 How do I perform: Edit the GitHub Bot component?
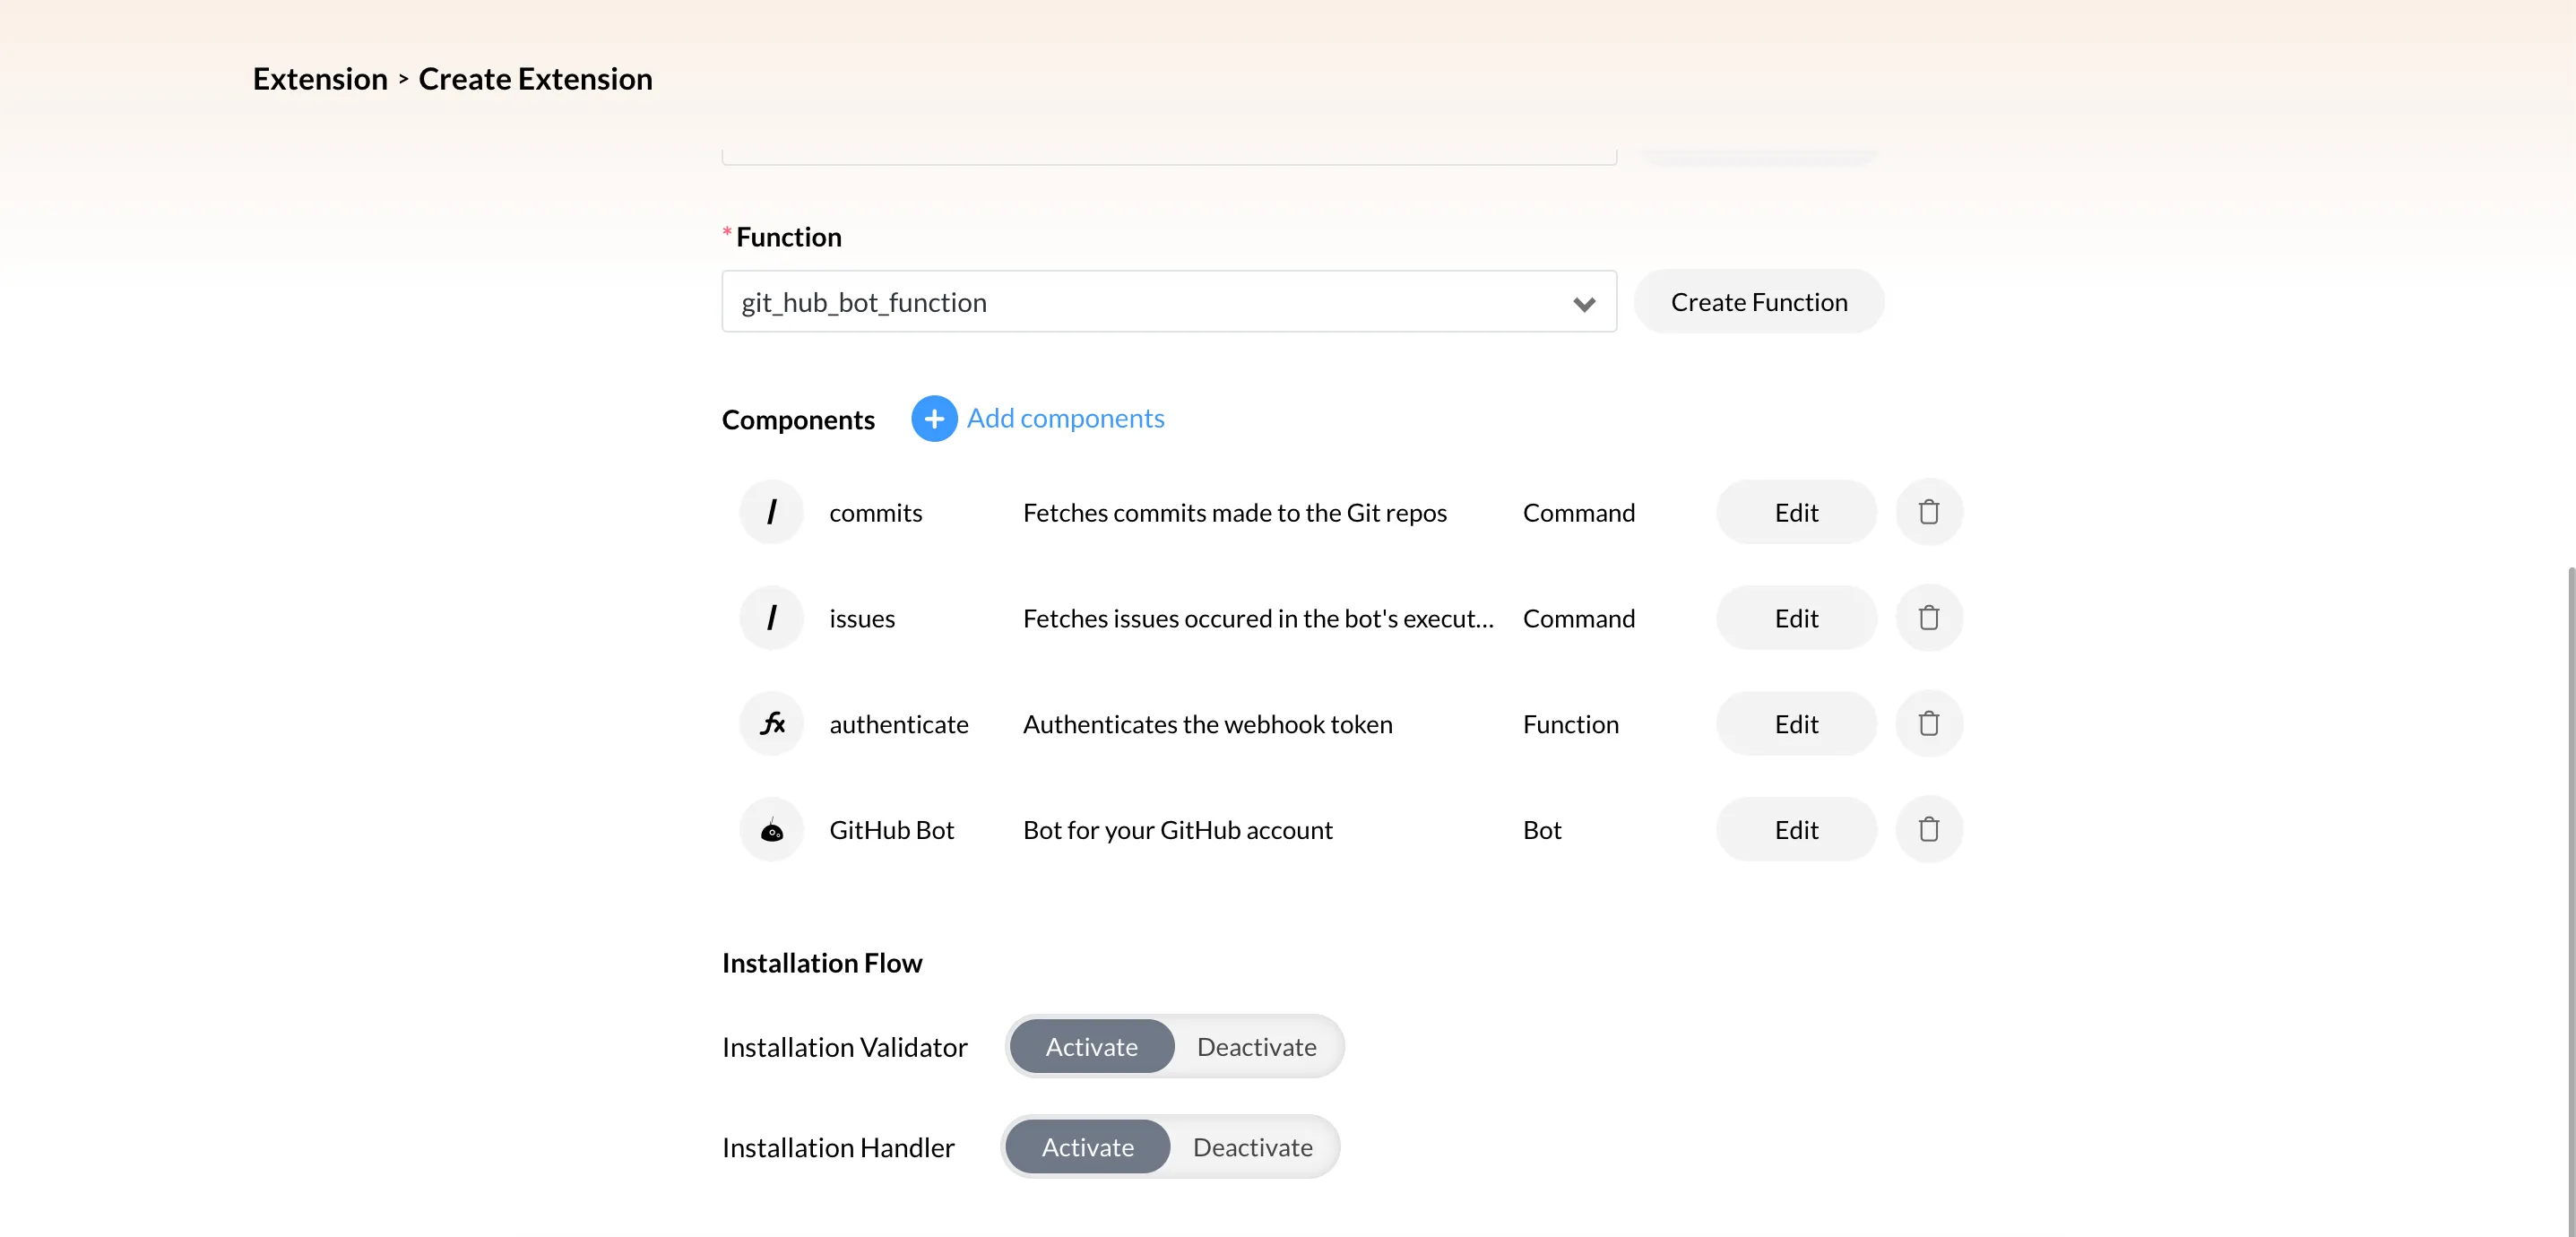coord(1795,830)
